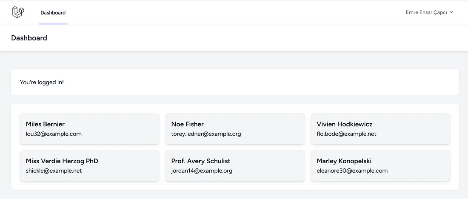Click the email torey.ledner@example.org
Image resolution: width=468 pixels, height=199 pixels.
point(206,134)
